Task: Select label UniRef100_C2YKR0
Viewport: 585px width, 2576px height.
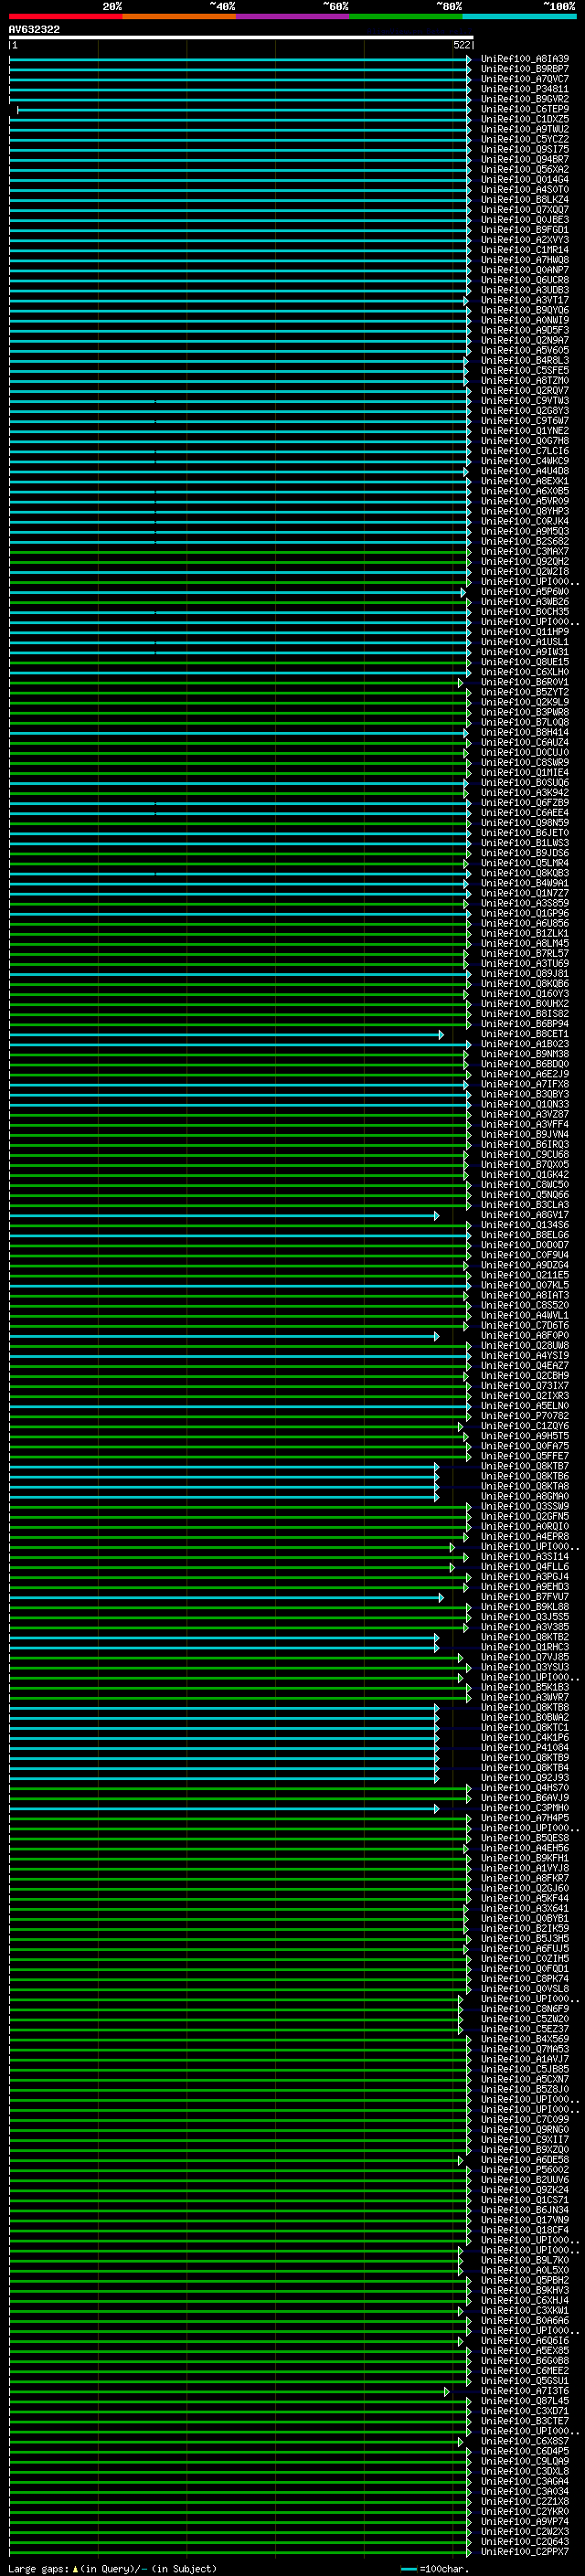Action: tap(525, 2511)
